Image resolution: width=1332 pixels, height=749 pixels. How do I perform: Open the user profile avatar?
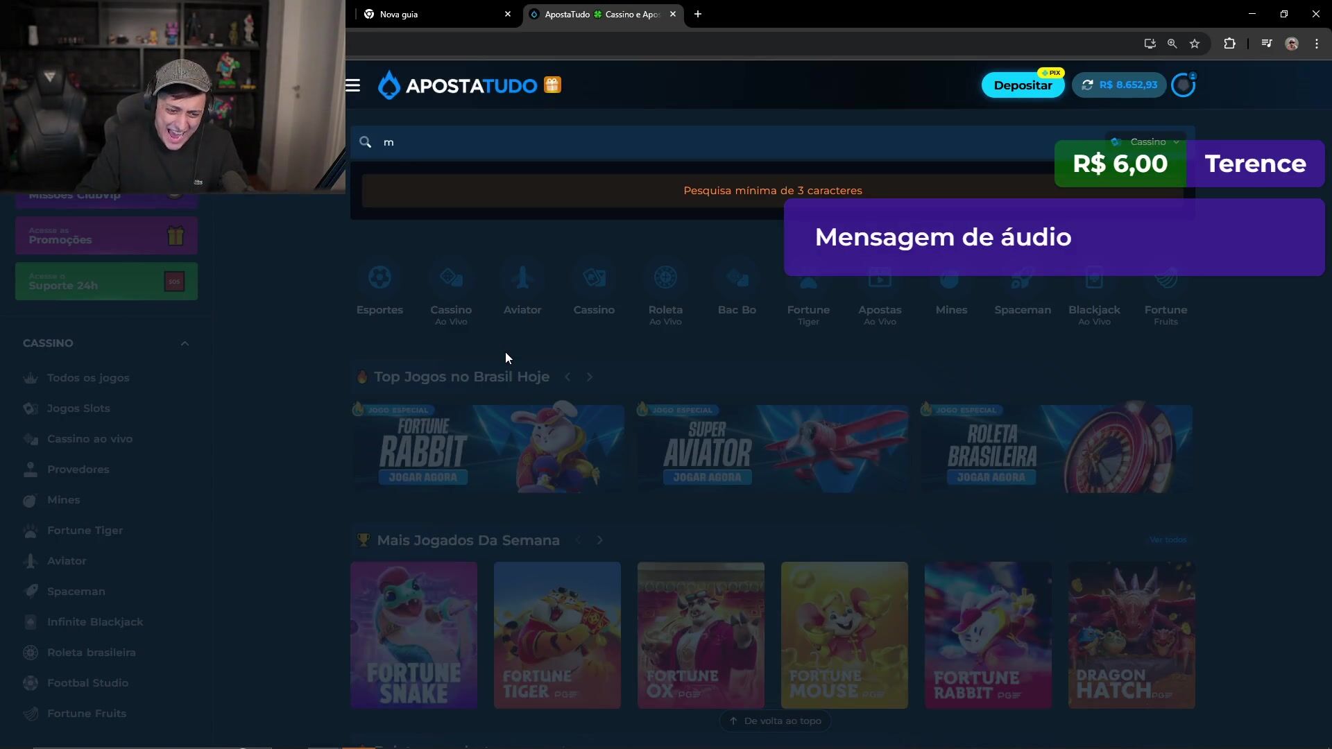(1184, 85)
